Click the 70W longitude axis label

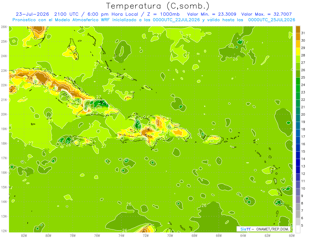170,235
